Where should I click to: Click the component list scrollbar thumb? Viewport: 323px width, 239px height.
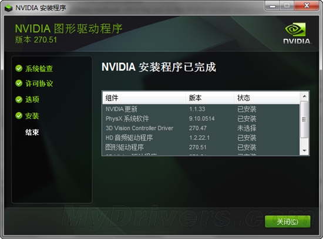click(304, 120)
